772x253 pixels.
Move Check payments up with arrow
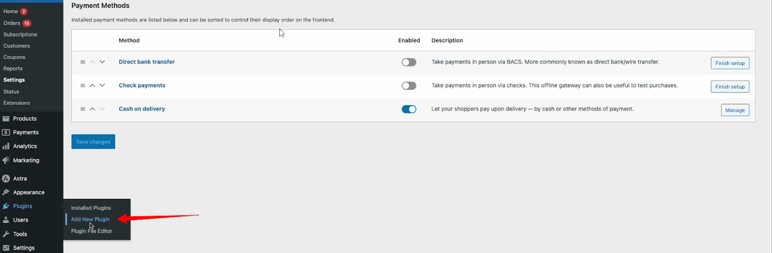tap(93, 85)
